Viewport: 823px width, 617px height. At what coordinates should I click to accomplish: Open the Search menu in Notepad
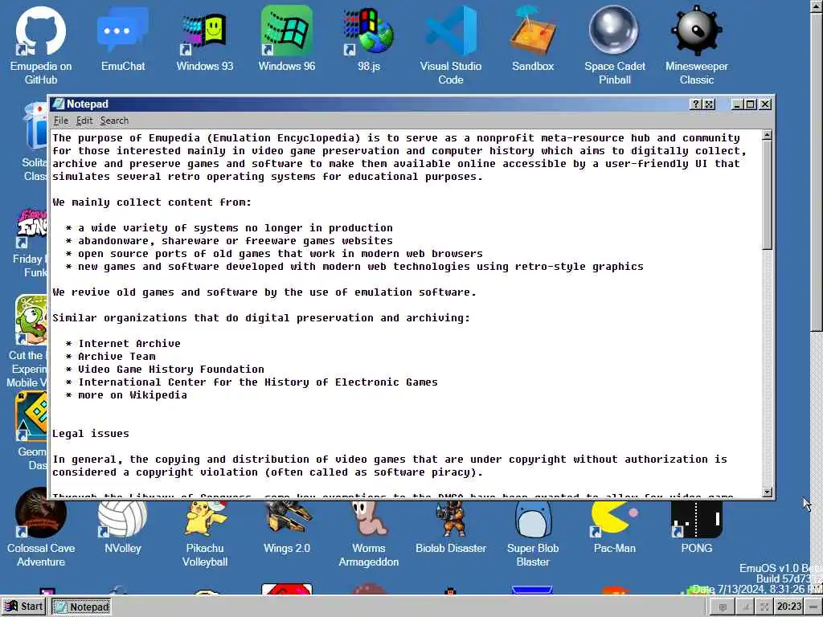point(114,121)
